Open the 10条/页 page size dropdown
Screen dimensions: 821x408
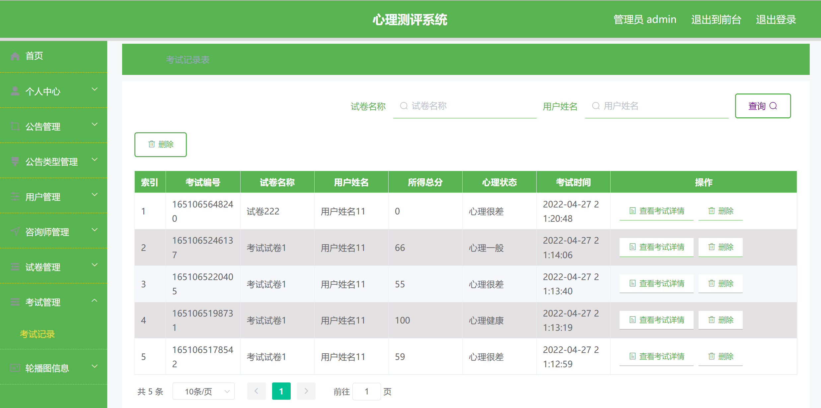click(203, 391)
